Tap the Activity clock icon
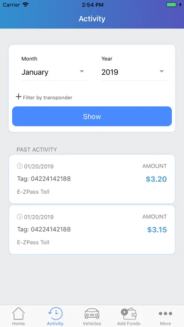Viewport: 184px width, 327px height. click(55, 313)
